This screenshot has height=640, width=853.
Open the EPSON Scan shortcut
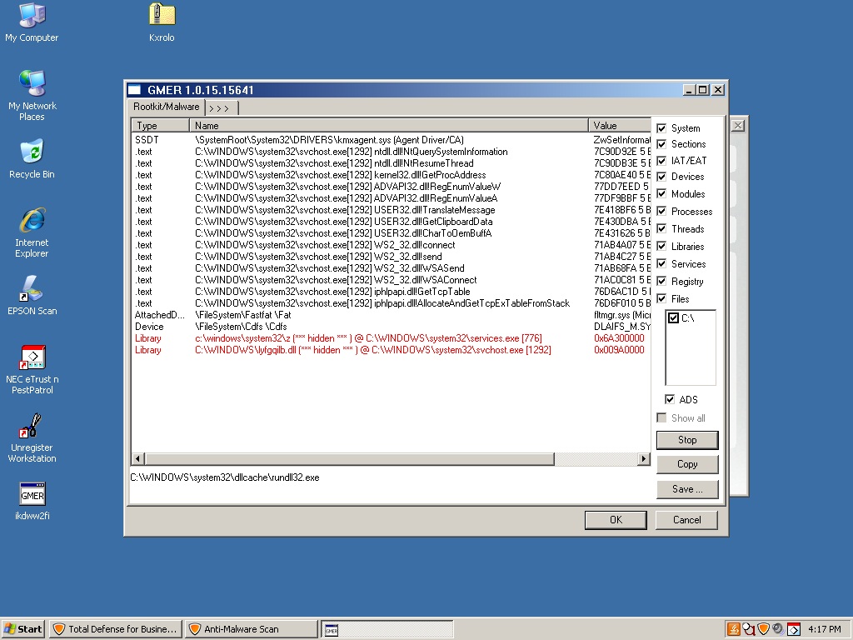[x=32, y=289]
